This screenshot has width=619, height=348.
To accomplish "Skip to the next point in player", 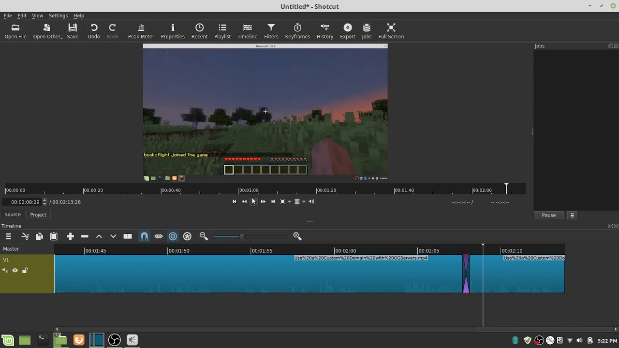I will click(273, 202).
